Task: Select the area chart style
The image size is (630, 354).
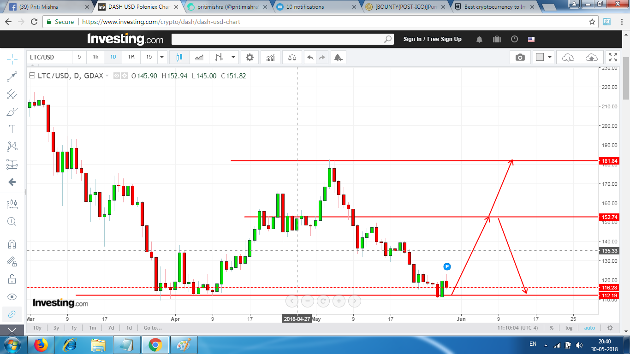Action: click(199, 57)
